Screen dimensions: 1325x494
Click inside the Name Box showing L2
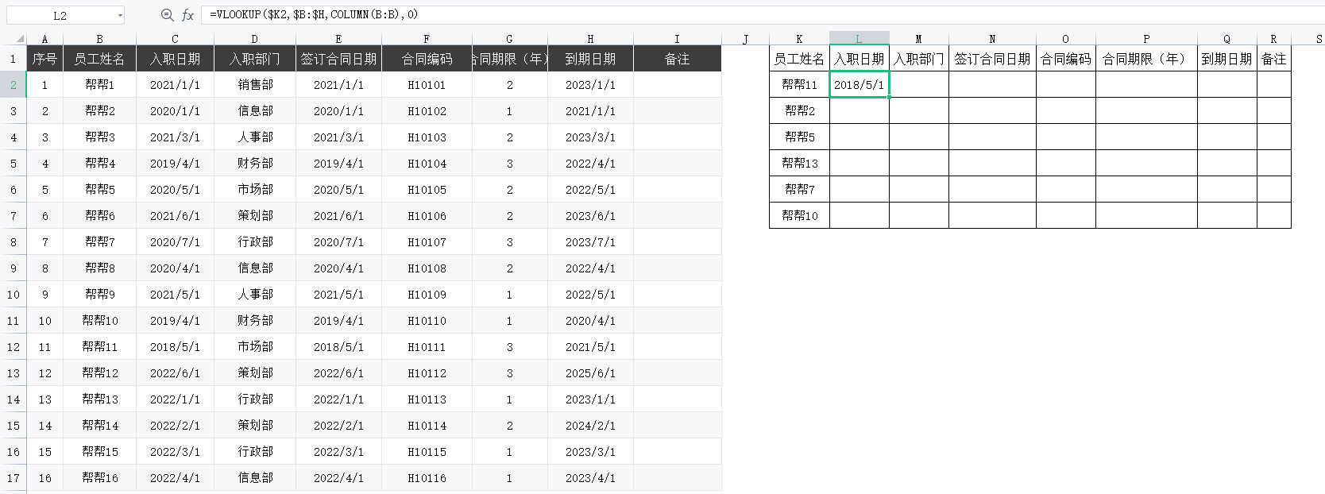click(60, 15)
